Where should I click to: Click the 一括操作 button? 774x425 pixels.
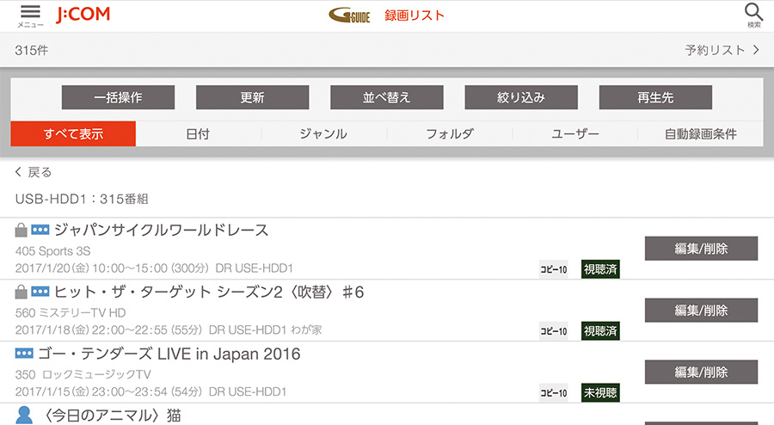pos(118,97)
